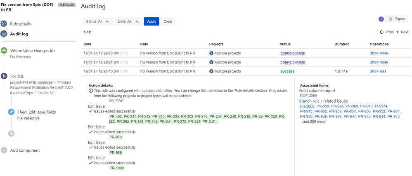
Task: Click the ...and 206 more text
Action: [313, 122]
